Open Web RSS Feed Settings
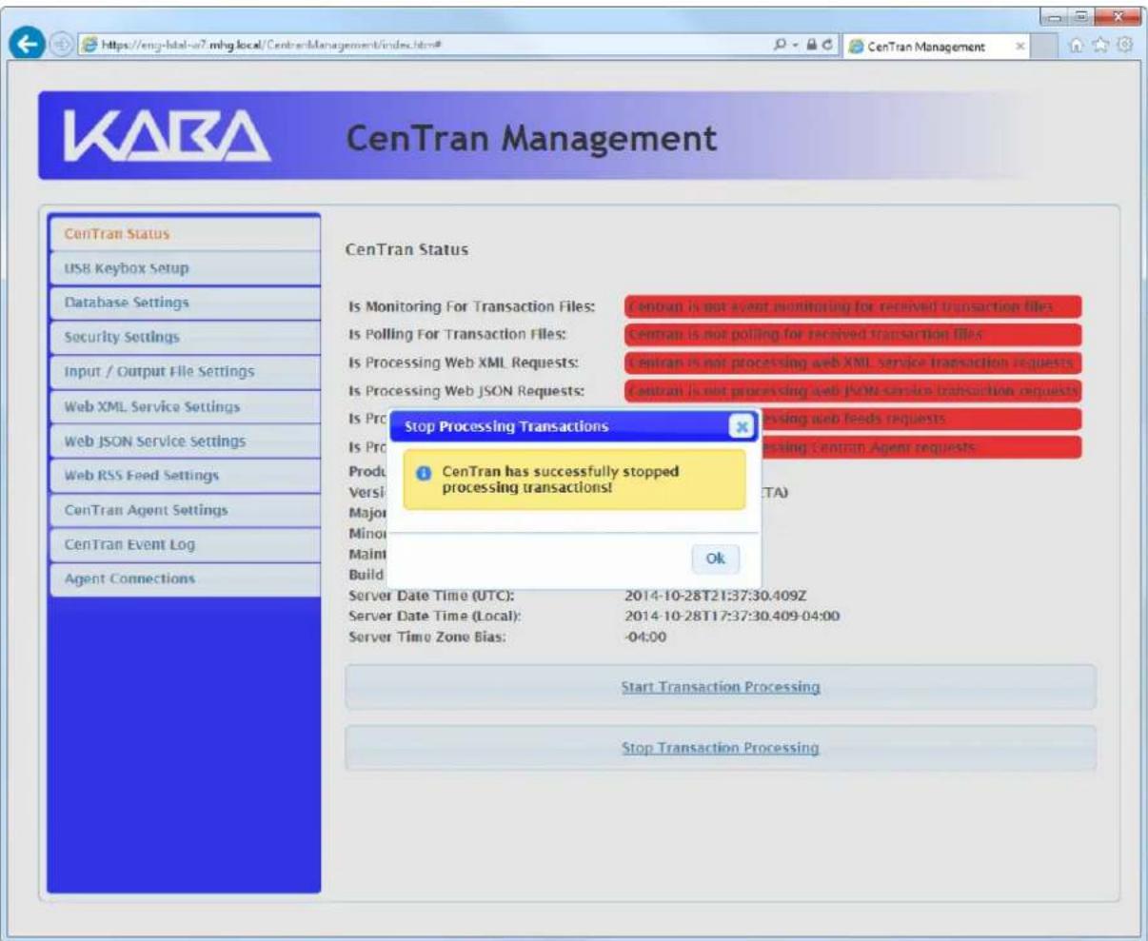The image size is (1148, 941). coord(184,475)
